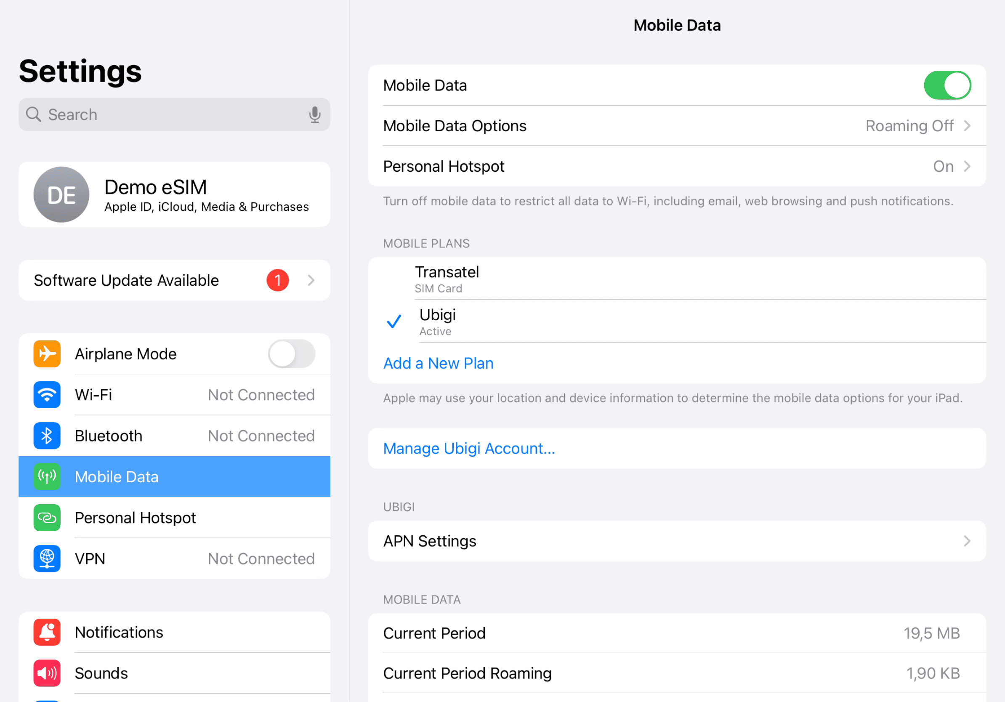This screenshot has height=702, width=1005.
Task: Tap the UBIGI section header
Action: tap(399, 507)
